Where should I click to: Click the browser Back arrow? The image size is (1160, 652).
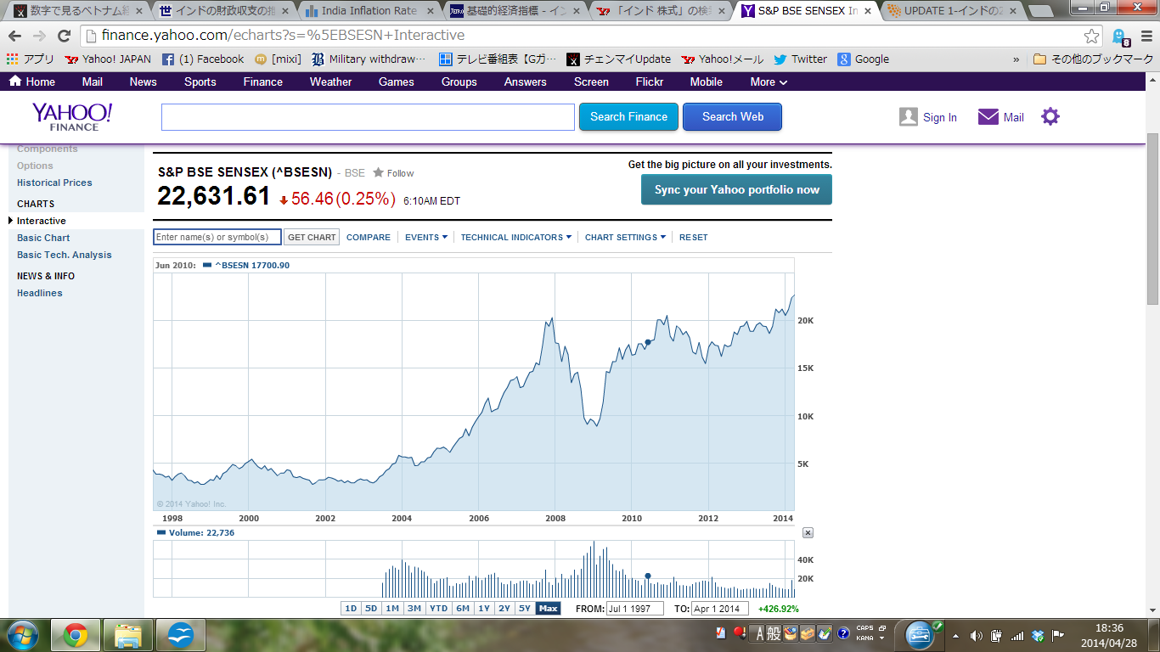14,36
